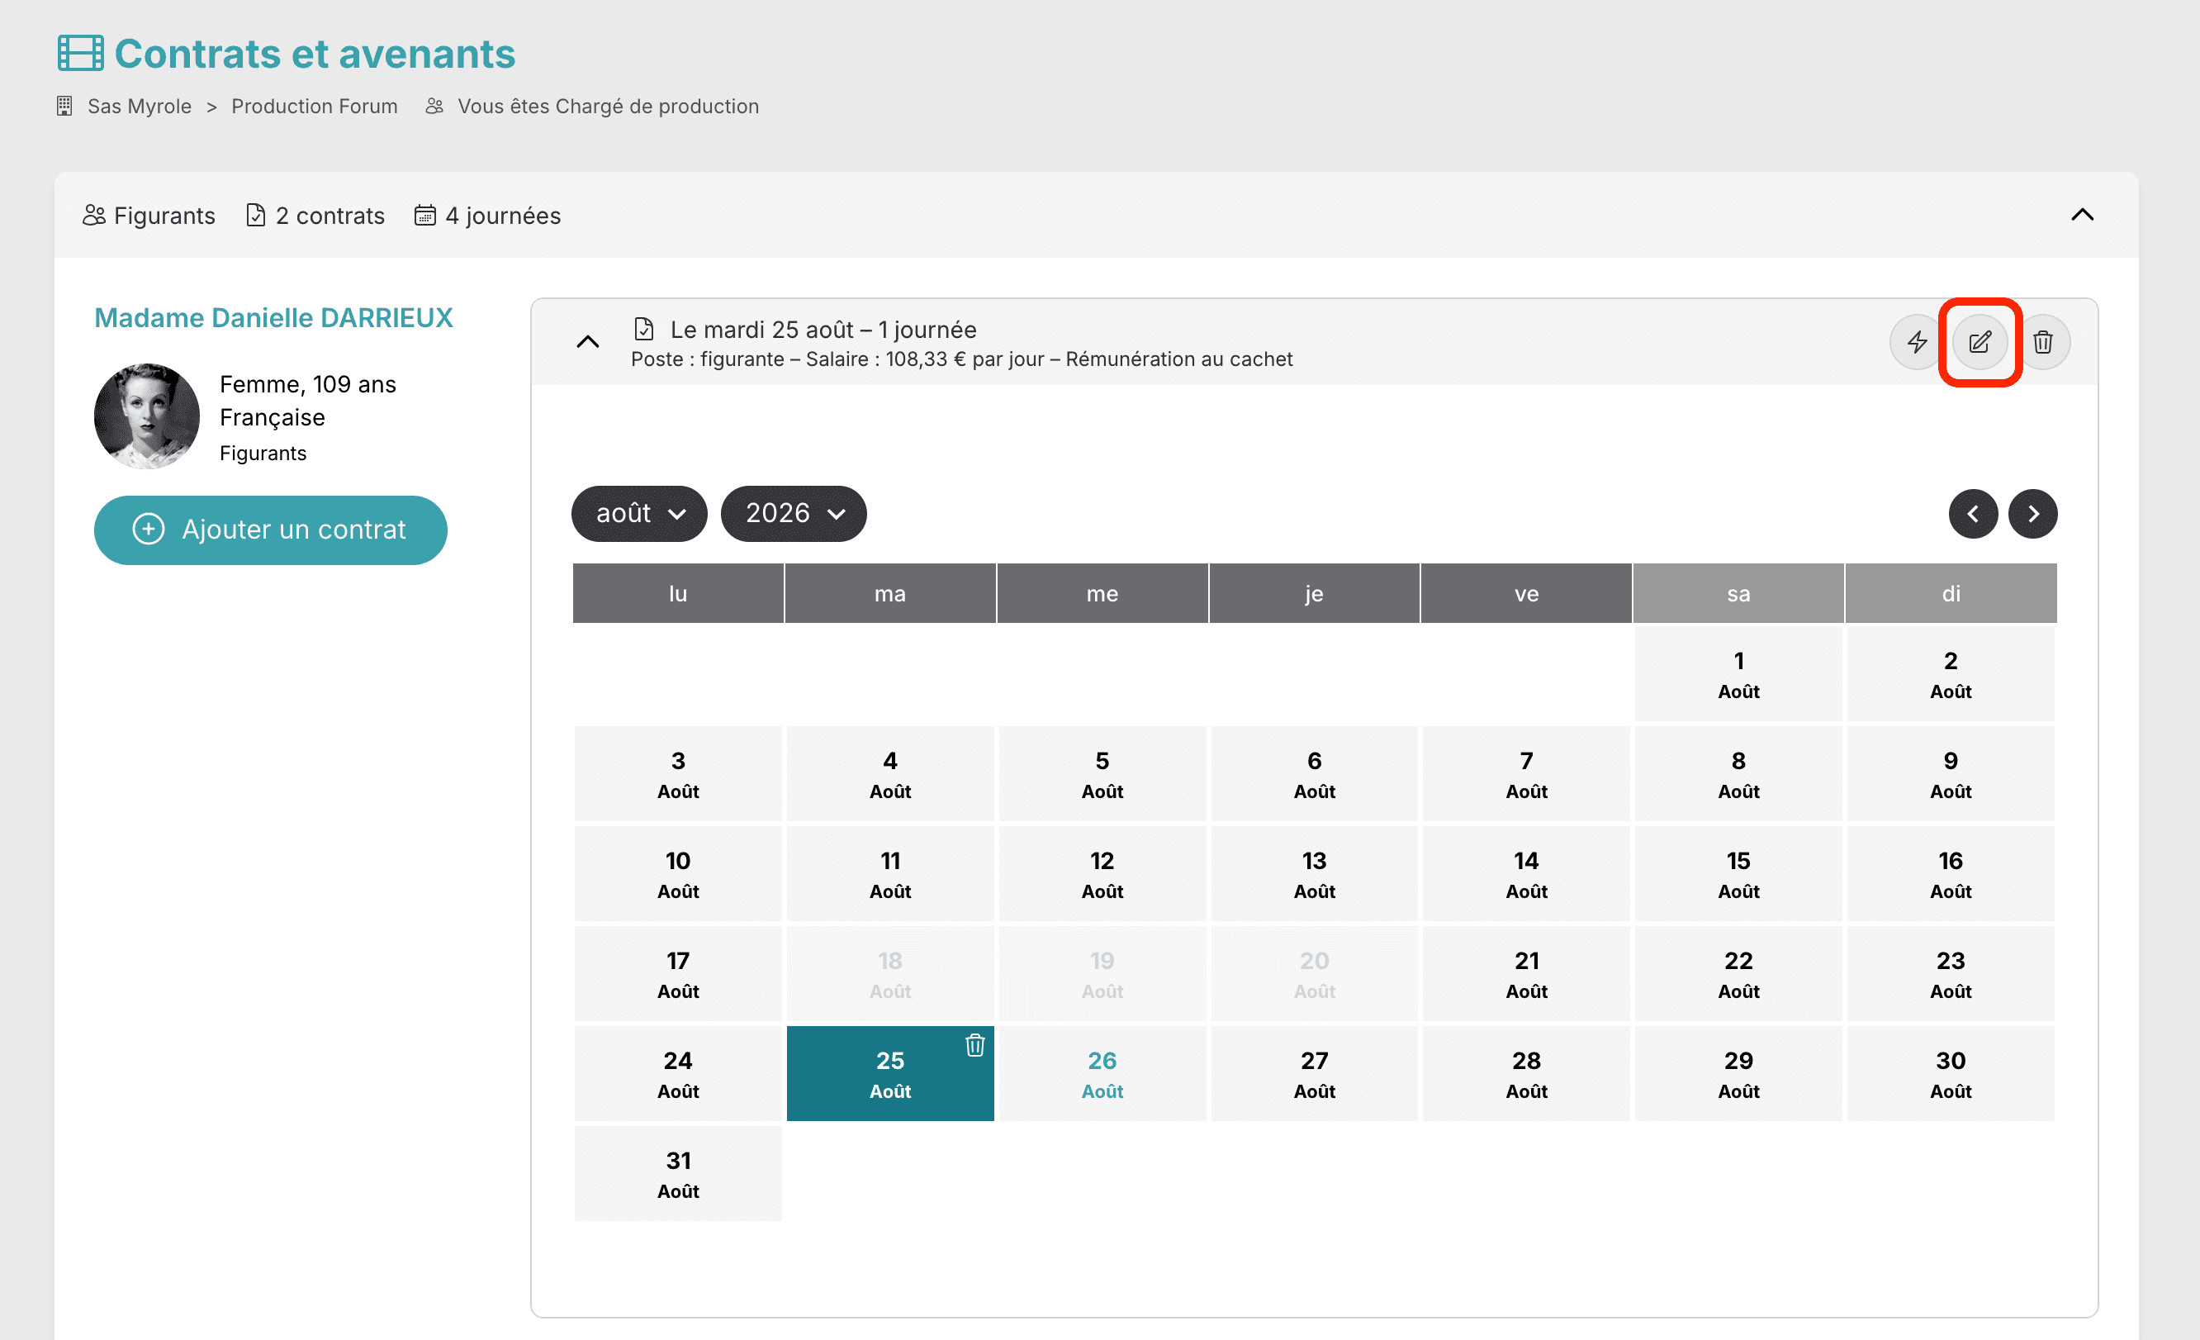Click 'Vous êtes Chargé de production' text
Viewport: 2200px width, 1340px height.
(608, 107)
